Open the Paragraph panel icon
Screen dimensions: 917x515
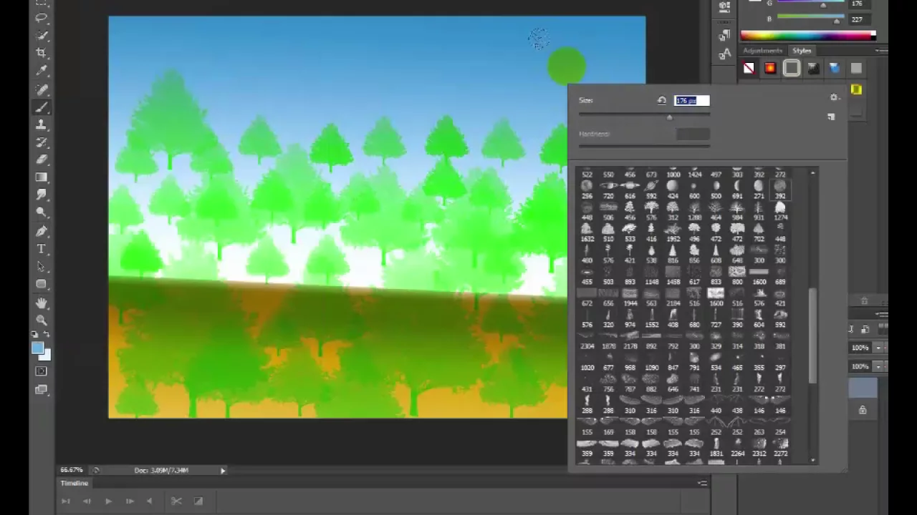pyautogui.click(x=725, y=35)
